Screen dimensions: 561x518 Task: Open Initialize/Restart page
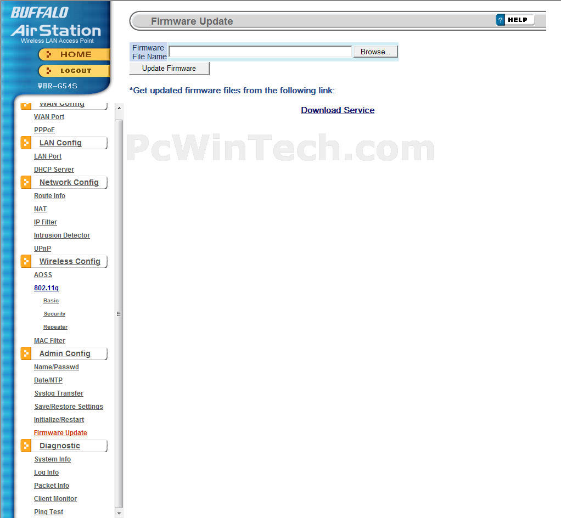tap(59, 420)
